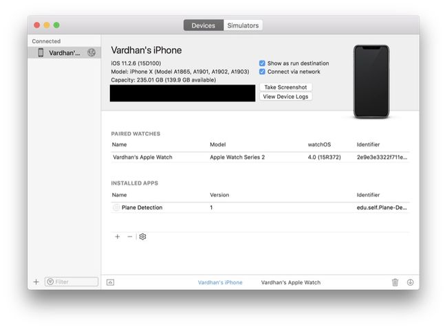Toggle the console panel icon in the bottom bar

point(110,282)
